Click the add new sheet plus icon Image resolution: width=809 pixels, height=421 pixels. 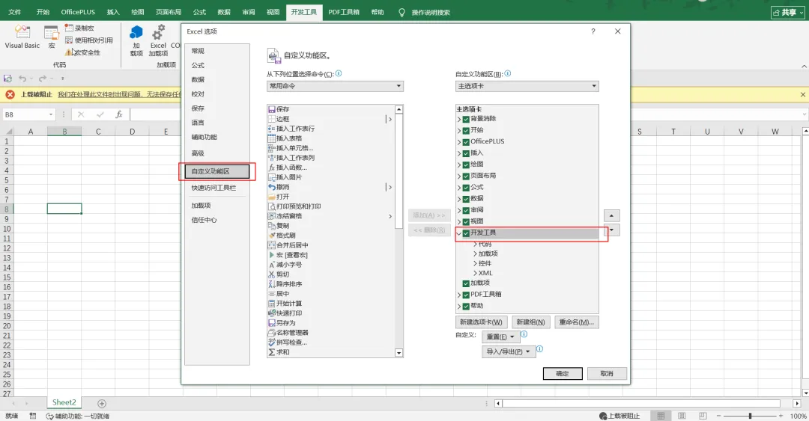pos(102,404)
